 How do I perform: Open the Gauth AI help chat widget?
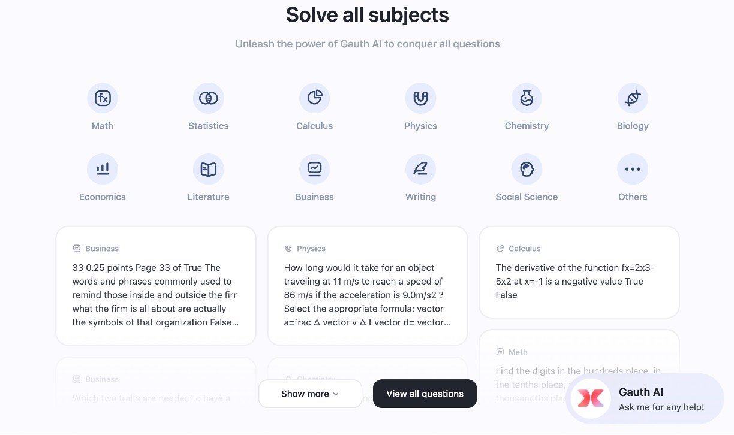pyautogui.click(x=661, y=399)
